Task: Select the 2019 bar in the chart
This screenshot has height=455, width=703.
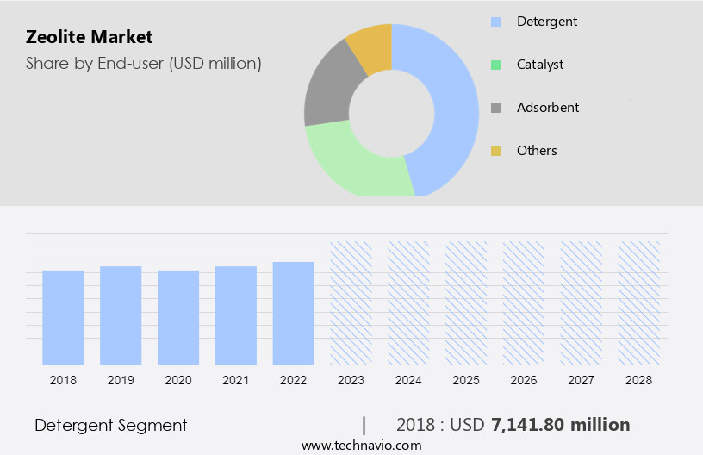Action: [x=121, y=315]
